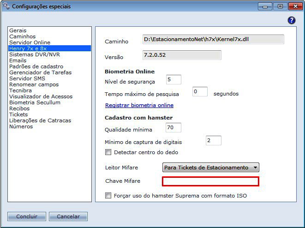
Task: Open the Servidor Online section
Action: click(30, 42)
